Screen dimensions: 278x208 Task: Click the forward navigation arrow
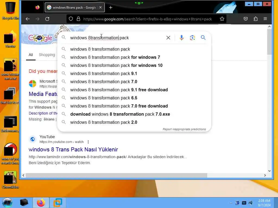[37, 19]
